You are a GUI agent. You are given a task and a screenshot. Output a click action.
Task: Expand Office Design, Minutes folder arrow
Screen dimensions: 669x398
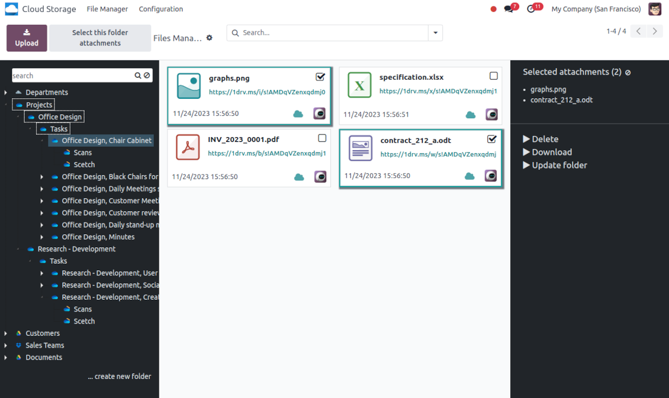point(41,237)
